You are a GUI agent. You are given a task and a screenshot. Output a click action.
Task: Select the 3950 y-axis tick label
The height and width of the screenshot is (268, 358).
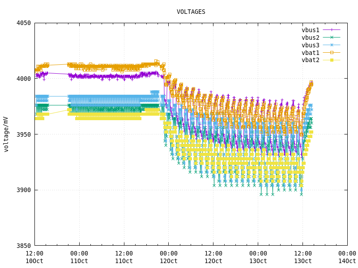(24, 134)
